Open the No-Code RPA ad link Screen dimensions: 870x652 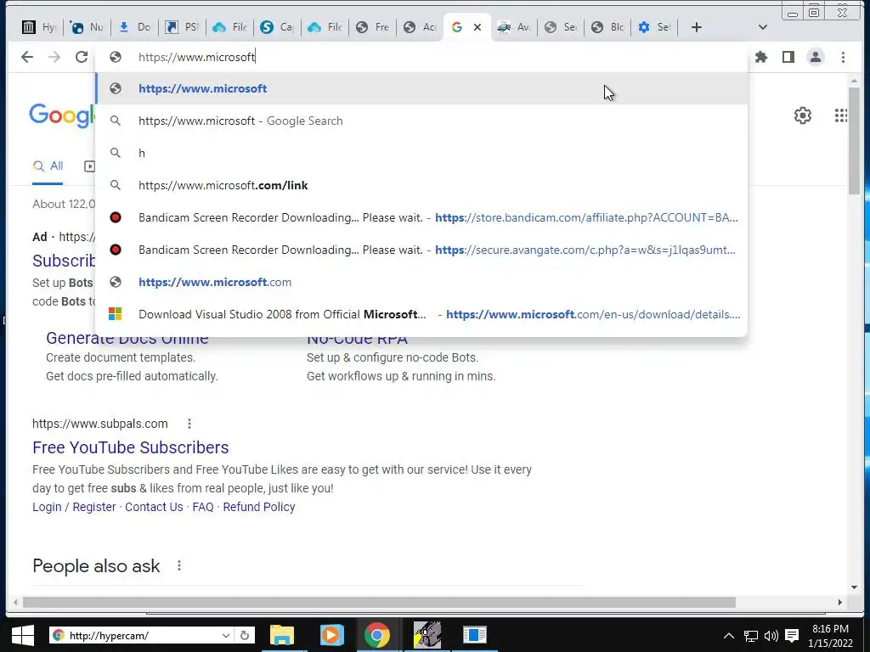point(358,340)
